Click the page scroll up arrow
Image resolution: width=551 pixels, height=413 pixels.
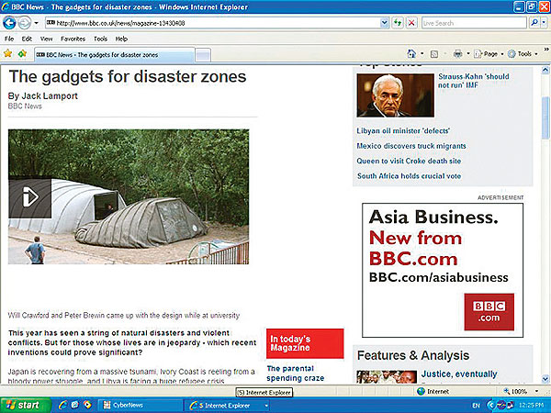click(x=545, y=70)
